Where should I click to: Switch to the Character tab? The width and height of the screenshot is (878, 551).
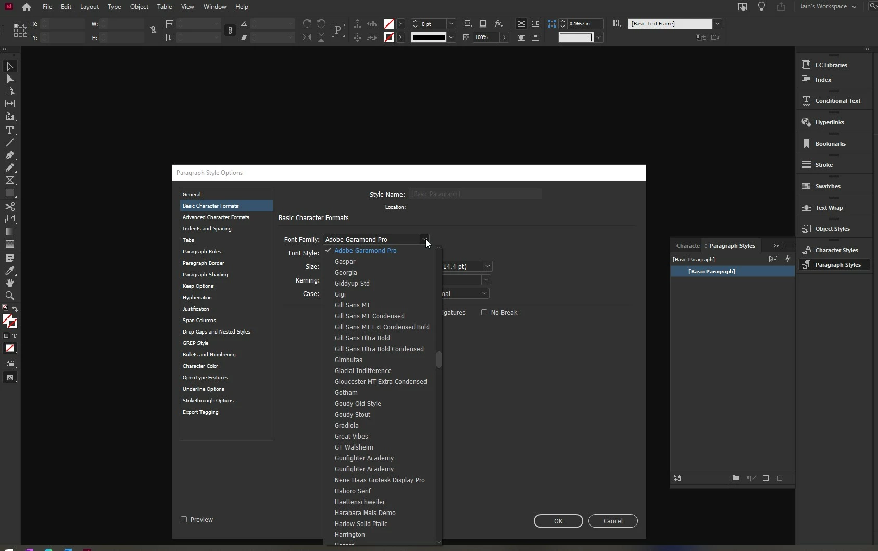(x=687, y=246)
